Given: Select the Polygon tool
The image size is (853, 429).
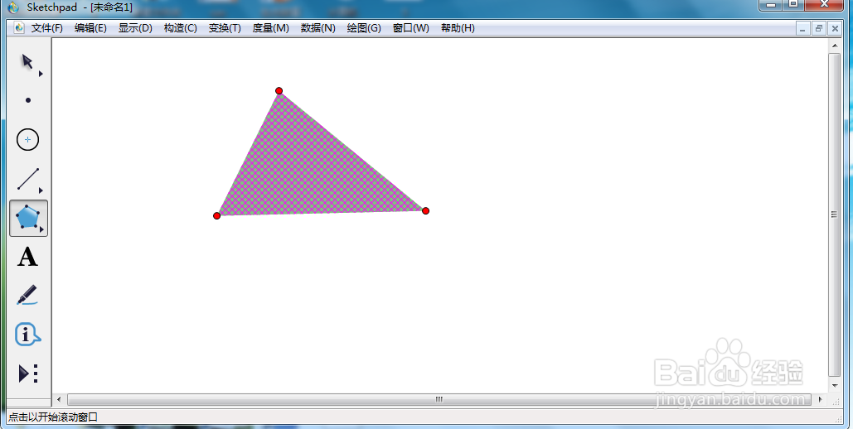Looking at the screenshot, I should 27,218.
